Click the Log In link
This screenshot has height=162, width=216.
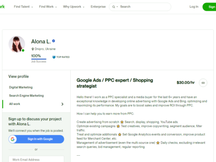point(194,7)
